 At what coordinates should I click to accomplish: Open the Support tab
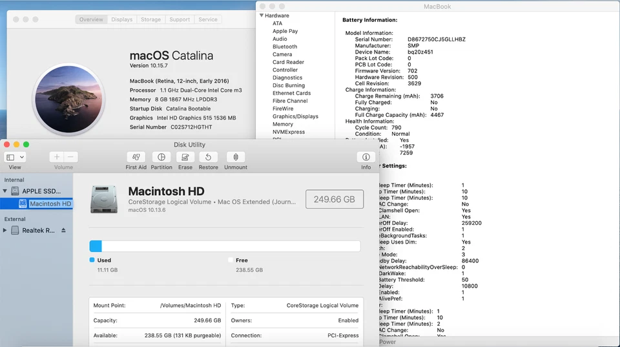pos(180,19)
